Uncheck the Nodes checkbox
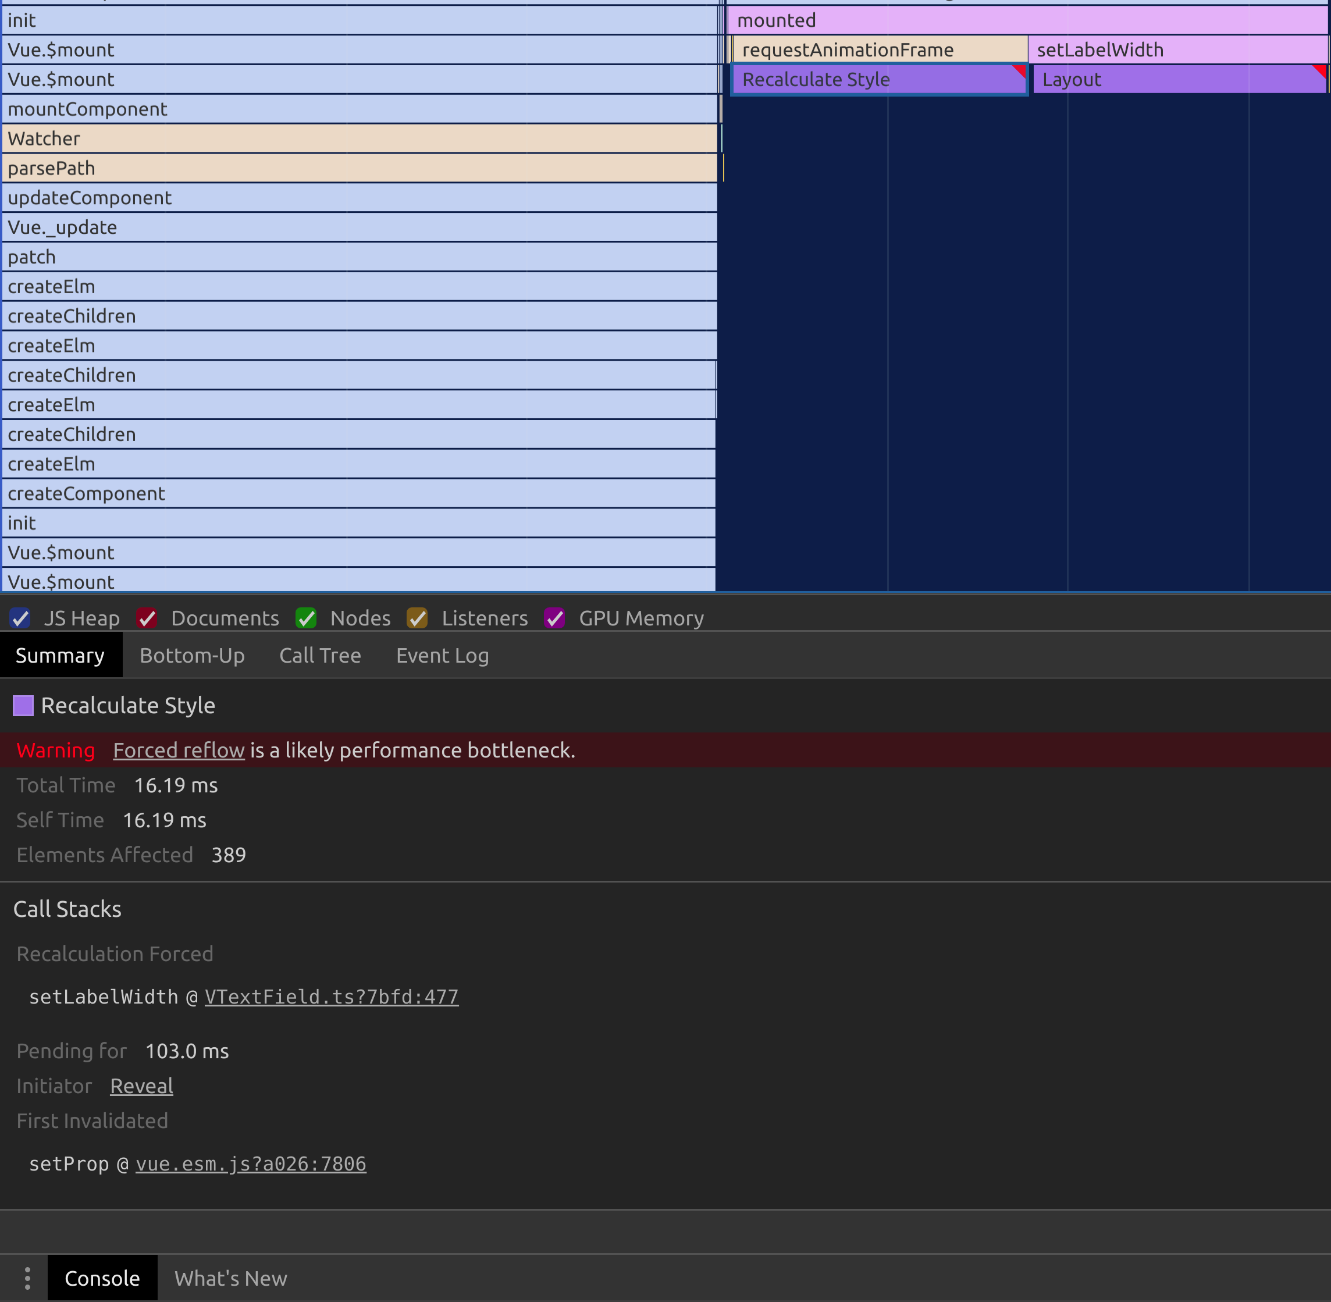 pyautogui.click(x=306, y=617)
